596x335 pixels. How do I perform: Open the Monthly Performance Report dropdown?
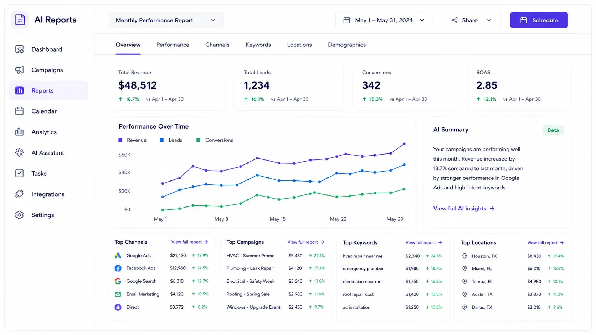pyautogui.click(x=166, y=20)
